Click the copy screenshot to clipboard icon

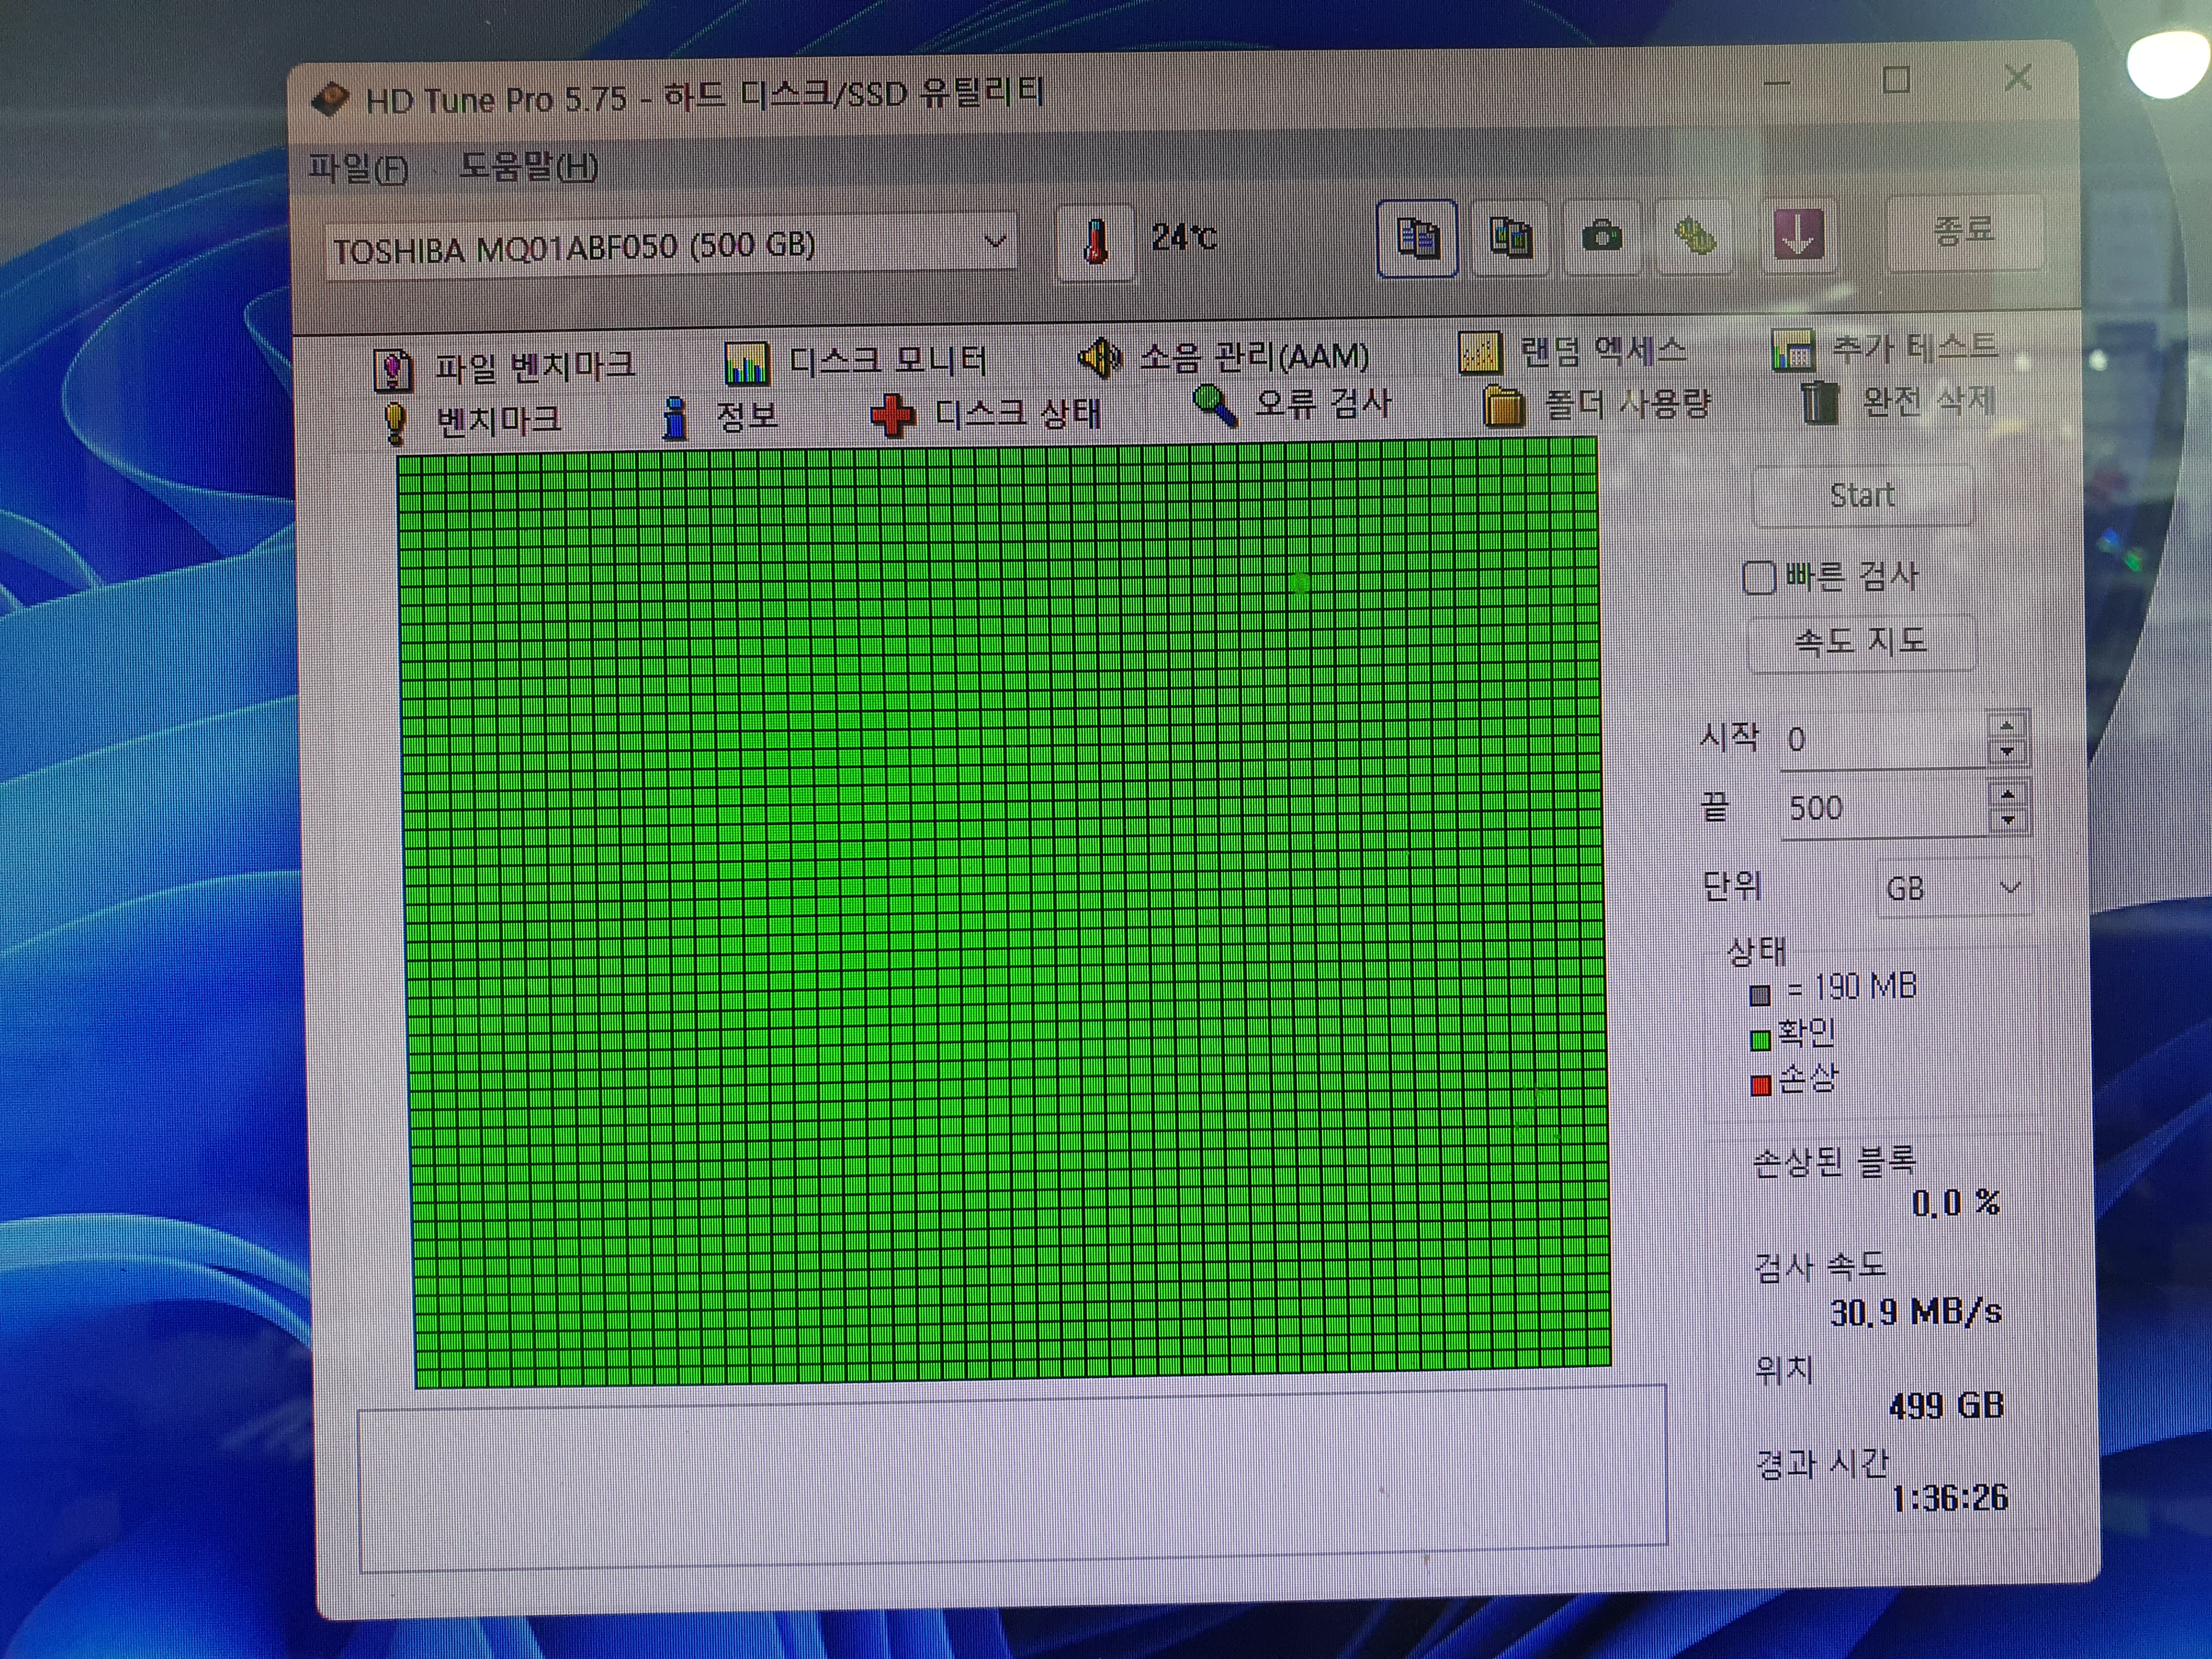tap(1510, 238)
